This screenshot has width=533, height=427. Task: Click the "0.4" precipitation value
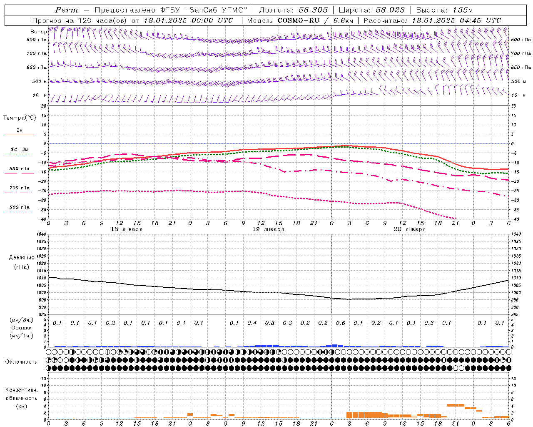252,323
